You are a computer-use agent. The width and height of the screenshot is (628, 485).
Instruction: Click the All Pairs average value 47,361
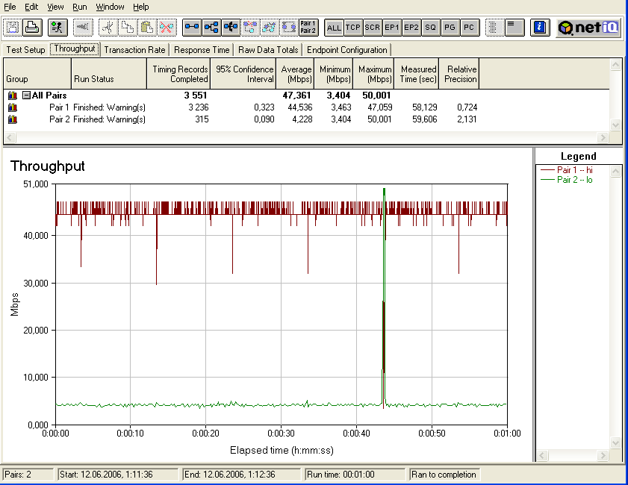[x=296, y=96]
